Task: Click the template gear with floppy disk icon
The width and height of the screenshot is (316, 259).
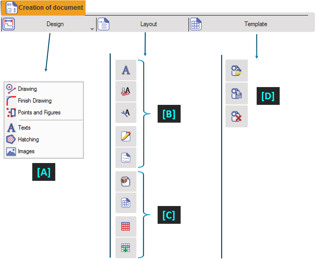Action: [x=236, y=94]
